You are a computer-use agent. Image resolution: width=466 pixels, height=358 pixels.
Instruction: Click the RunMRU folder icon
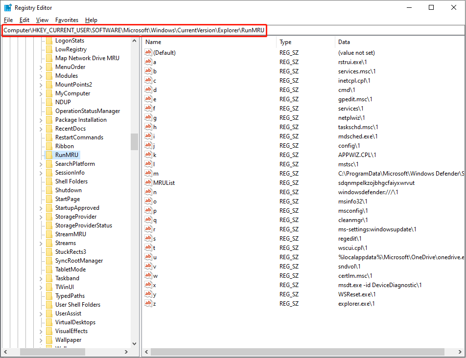coord(49,155)
